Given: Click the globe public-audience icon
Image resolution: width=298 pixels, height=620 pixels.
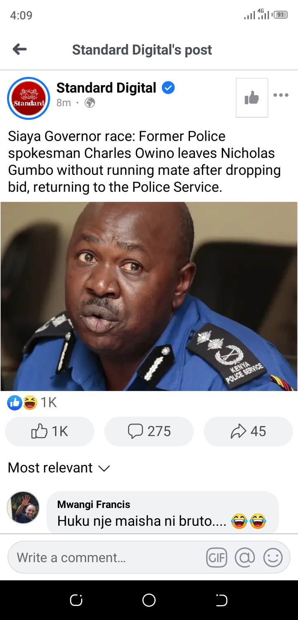Looking at the screenshot, I should (90, 103).
